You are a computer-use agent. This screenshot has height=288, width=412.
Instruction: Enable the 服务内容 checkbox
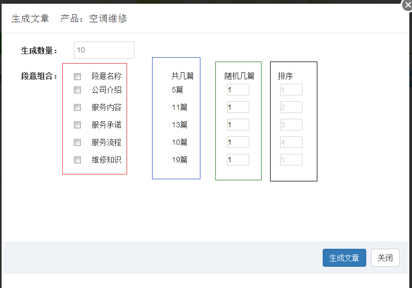77,108
